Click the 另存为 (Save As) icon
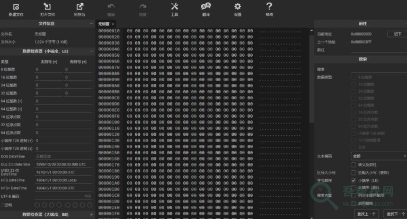The image size is (407, 219). coord(79,7)
